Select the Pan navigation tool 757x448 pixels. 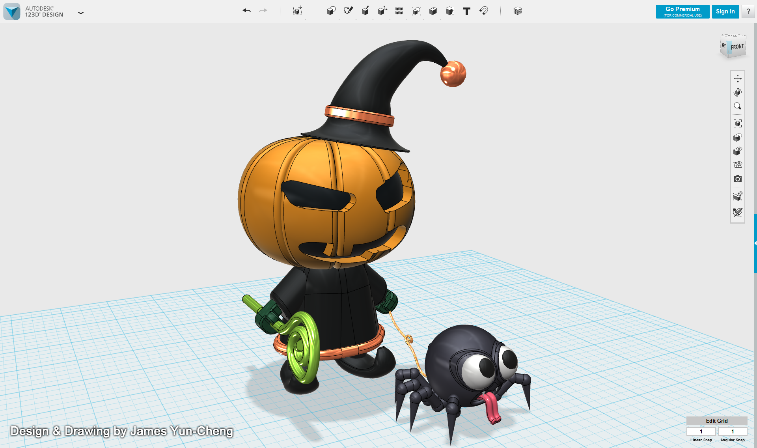[737, 78]
